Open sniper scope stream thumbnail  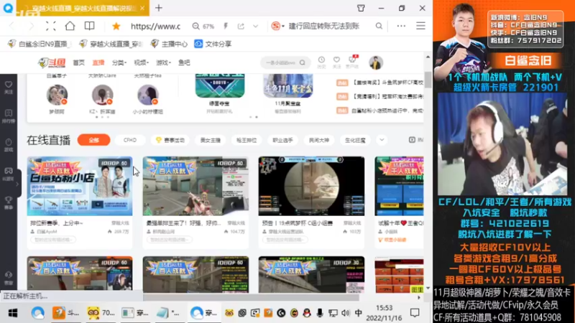click(311, 186)
